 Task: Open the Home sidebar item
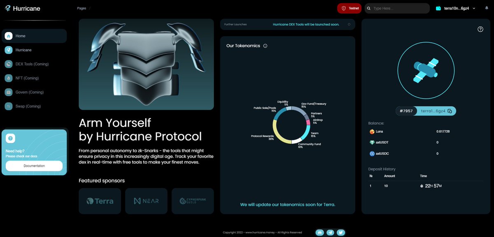tap(34, 36)
